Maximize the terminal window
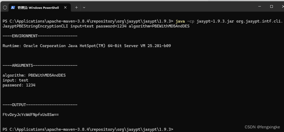 [x=271, y=6]
